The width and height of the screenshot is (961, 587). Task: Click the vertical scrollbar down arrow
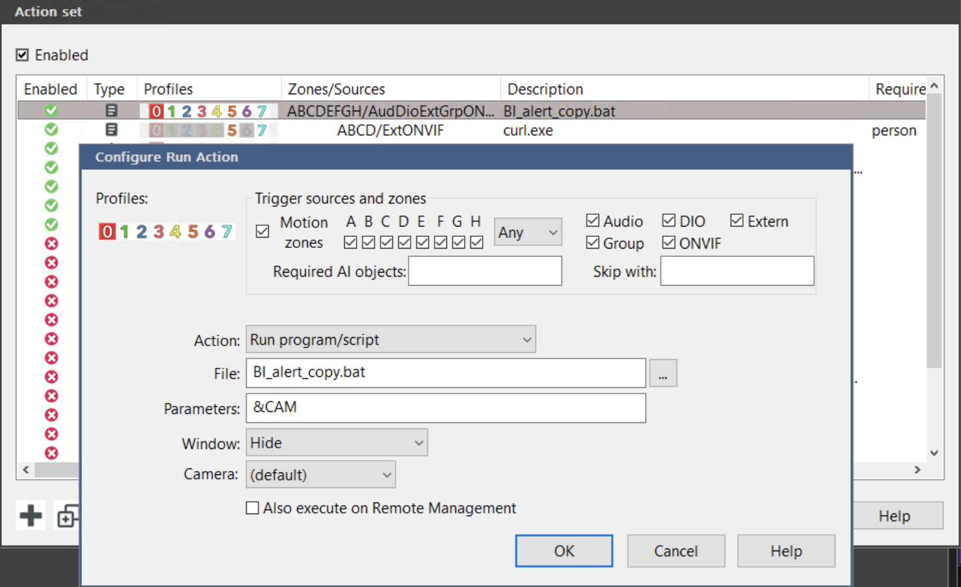click(x=934, y=453)
